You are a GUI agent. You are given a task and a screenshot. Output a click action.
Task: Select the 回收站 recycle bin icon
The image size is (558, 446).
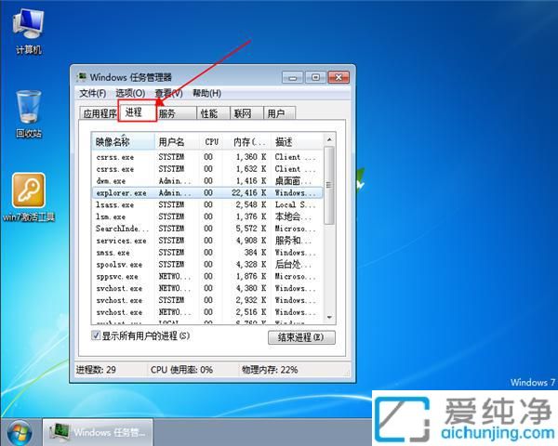click(x=29, y=113)
